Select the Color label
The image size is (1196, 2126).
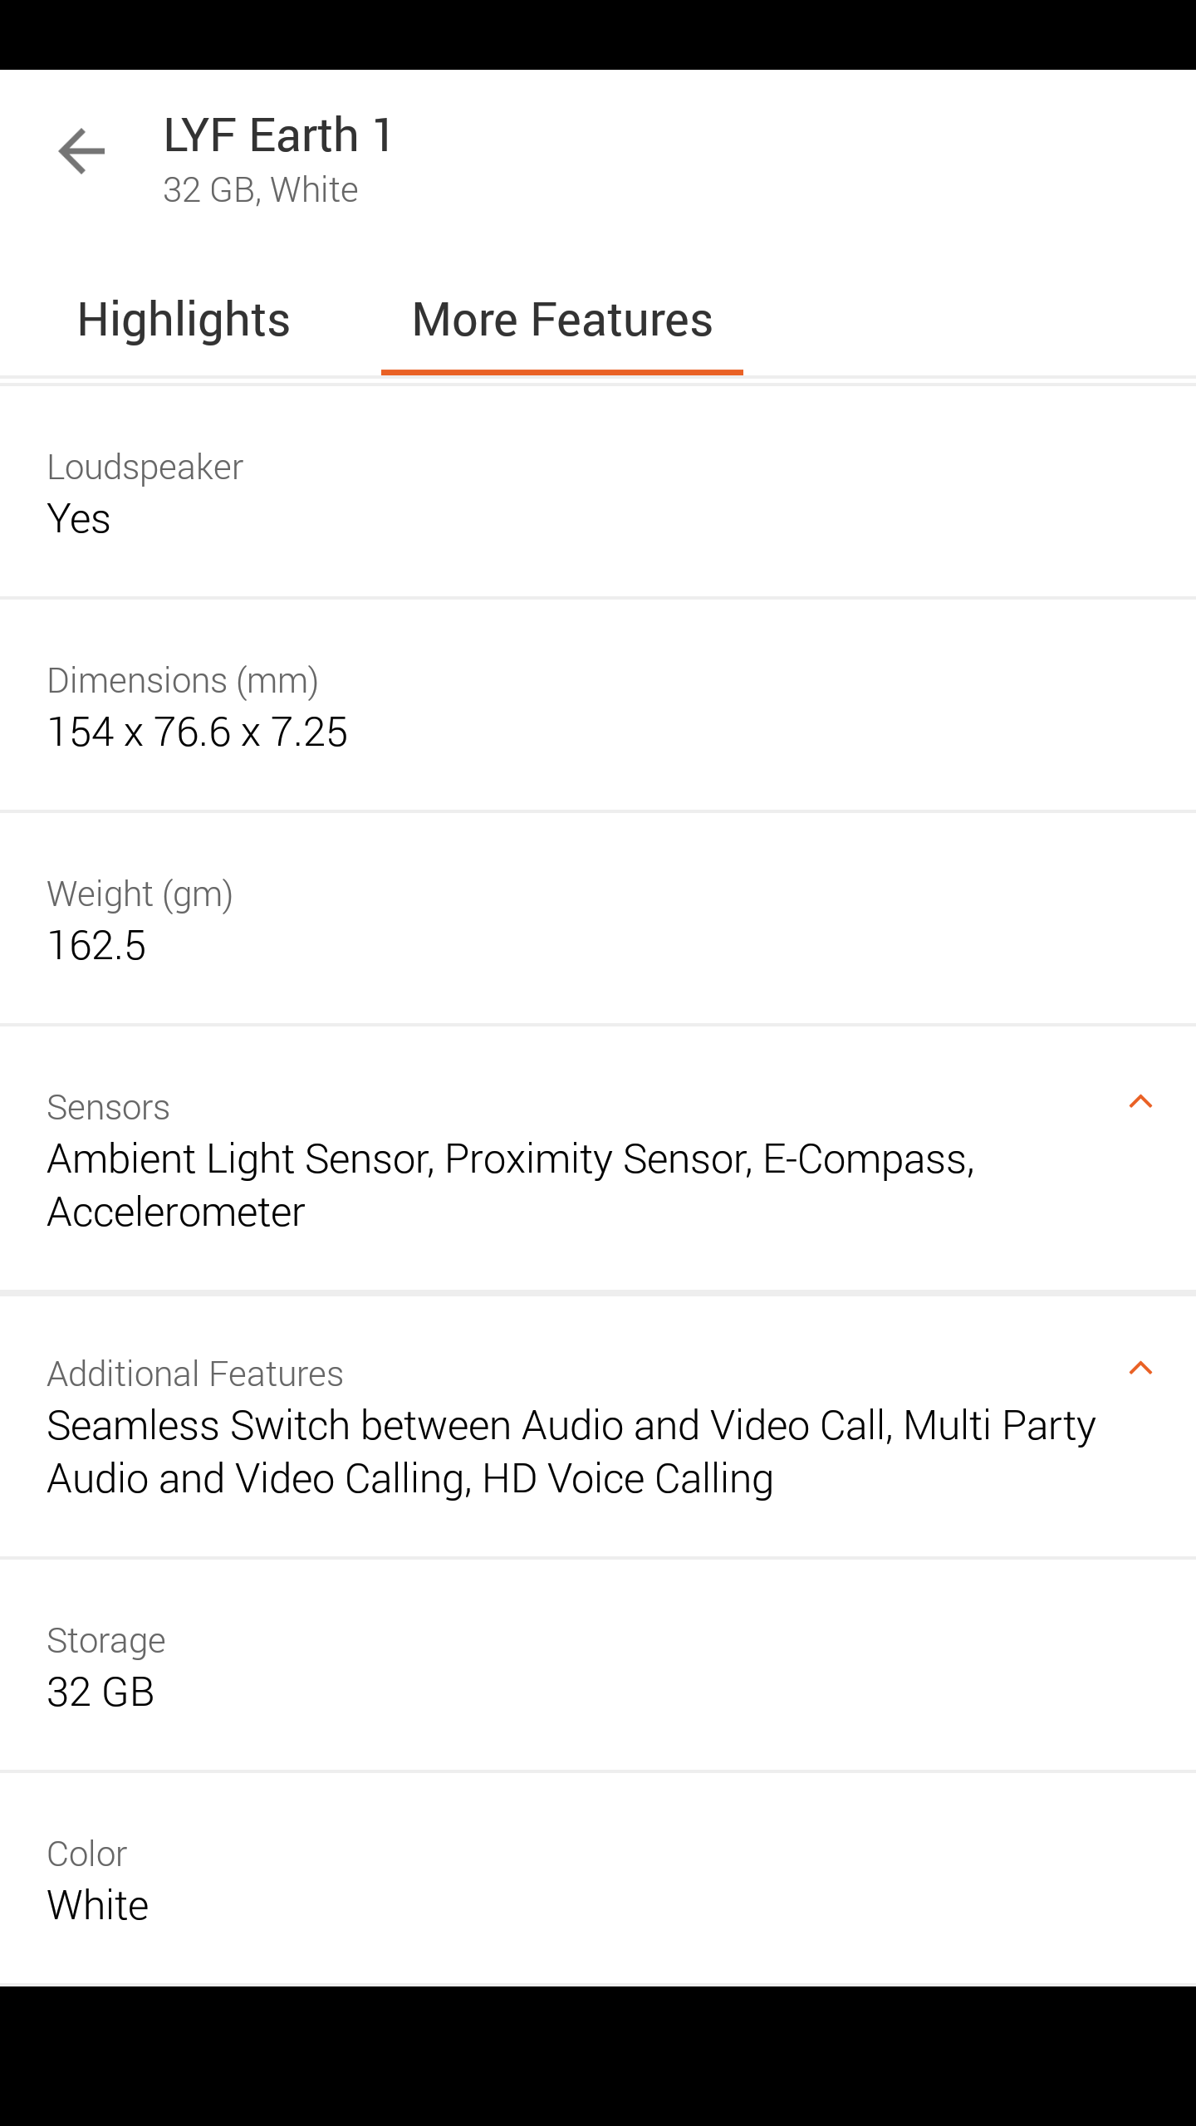pyautogui.click(x=87, y=1854)
